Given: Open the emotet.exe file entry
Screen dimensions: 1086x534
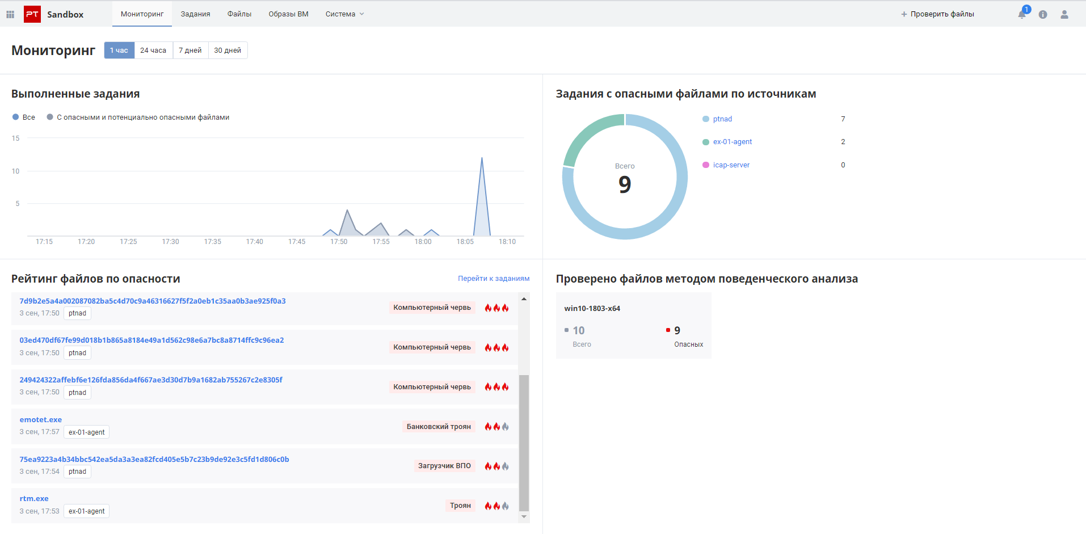Looking at the screenshot, I should [41, 420].
